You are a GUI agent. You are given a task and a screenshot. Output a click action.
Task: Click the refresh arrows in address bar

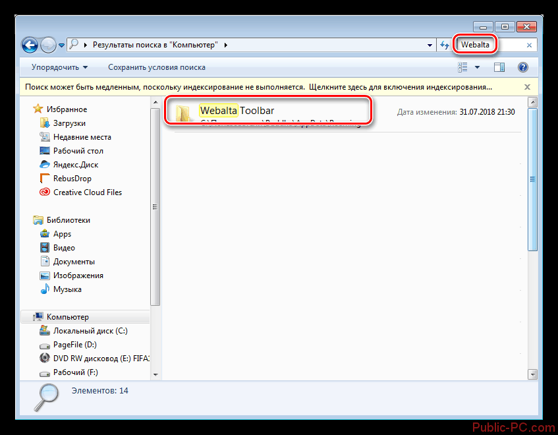445,45
